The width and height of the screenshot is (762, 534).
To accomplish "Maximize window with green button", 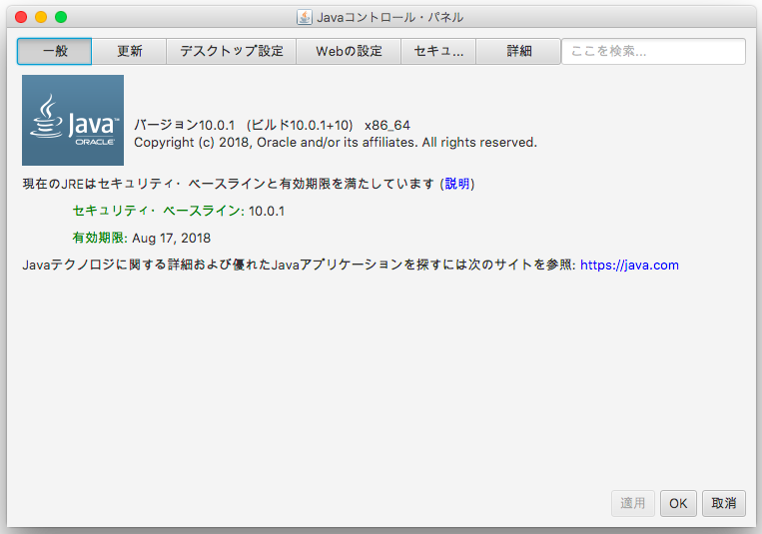I will point(61,17).
